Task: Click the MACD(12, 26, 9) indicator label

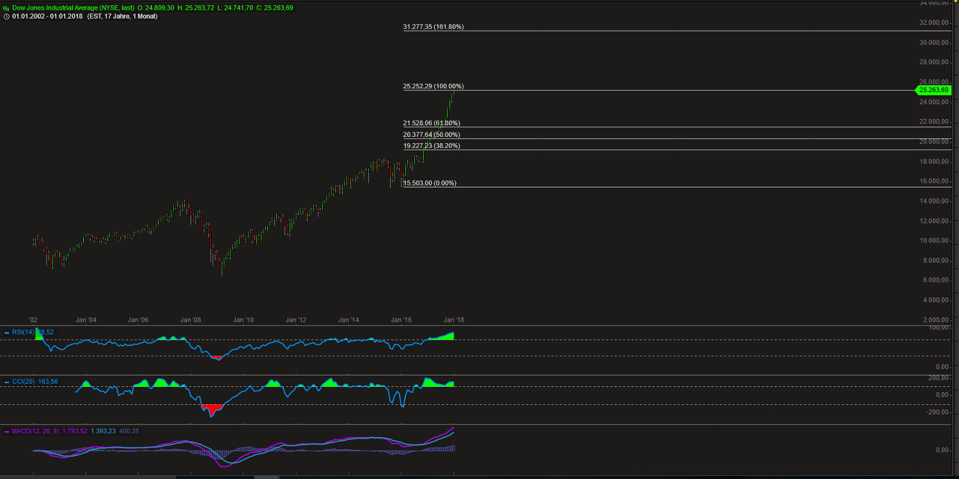Action: point(35,431)
